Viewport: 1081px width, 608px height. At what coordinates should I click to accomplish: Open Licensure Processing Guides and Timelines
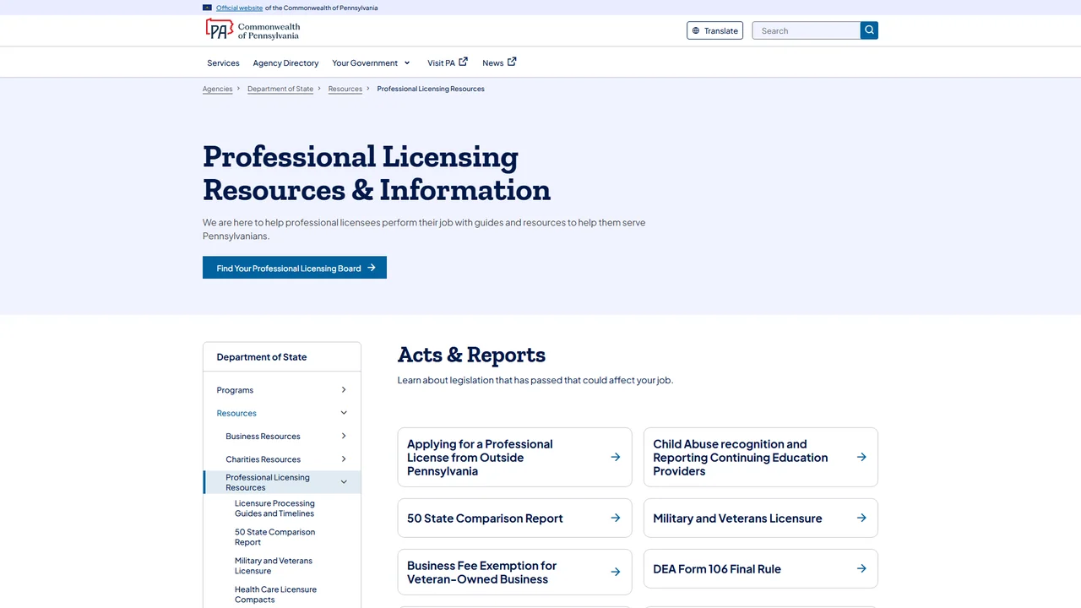274,508
